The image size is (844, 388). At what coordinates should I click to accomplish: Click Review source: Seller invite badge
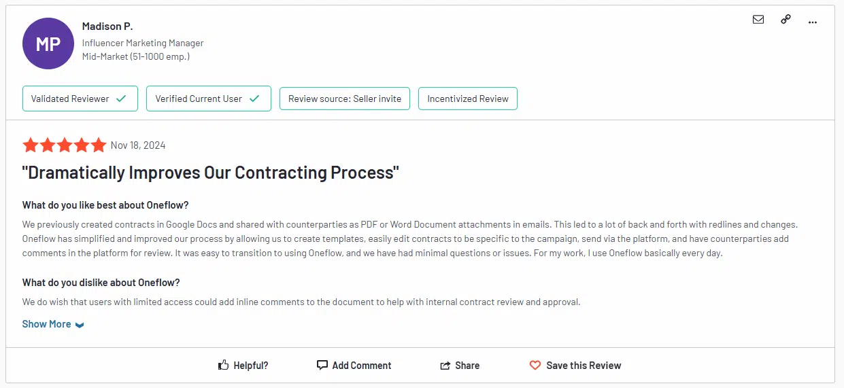tap(345, 99)
